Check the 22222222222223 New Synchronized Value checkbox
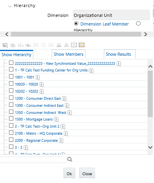The image size is (154, 183). click(11, 63)
